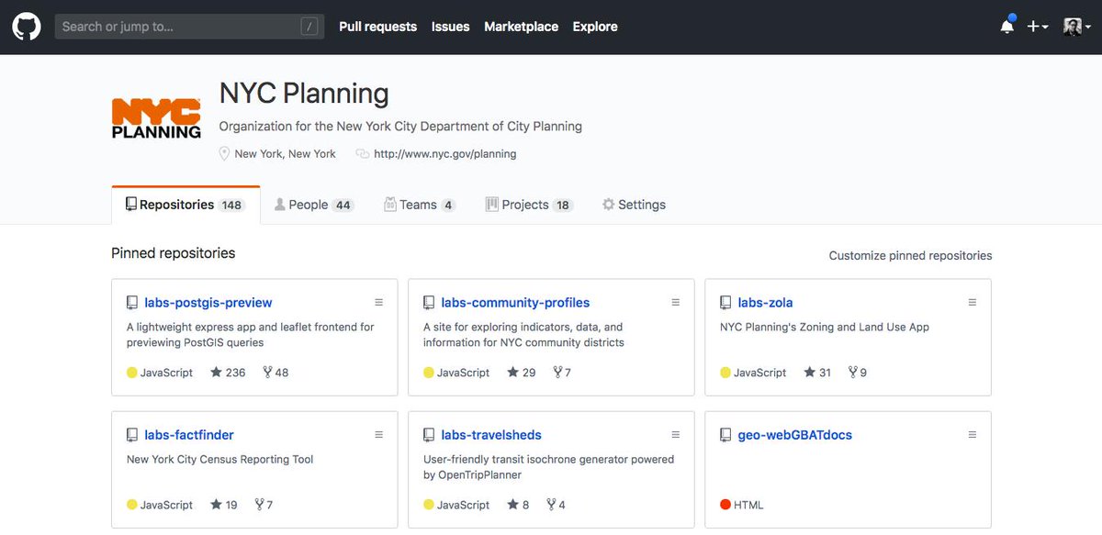
Task: Open the nyc.gov/planning website link
Action: point(444,154)
